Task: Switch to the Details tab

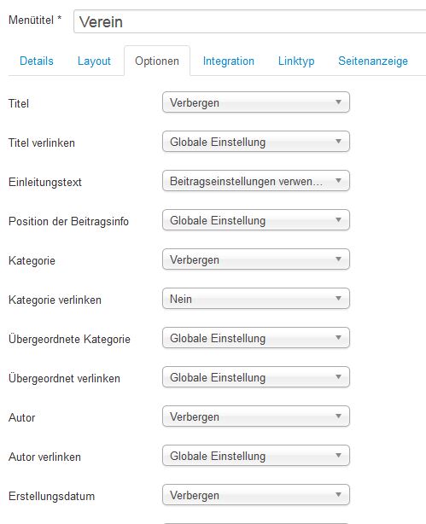Action: pyautogui.click(x=37, y=61)
